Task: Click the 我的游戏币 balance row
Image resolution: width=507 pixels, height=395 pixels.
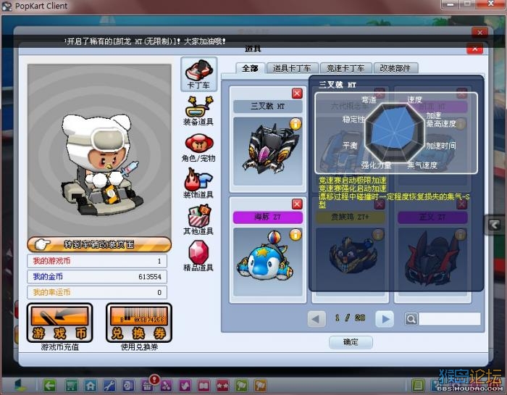Action: coord(97,261)
